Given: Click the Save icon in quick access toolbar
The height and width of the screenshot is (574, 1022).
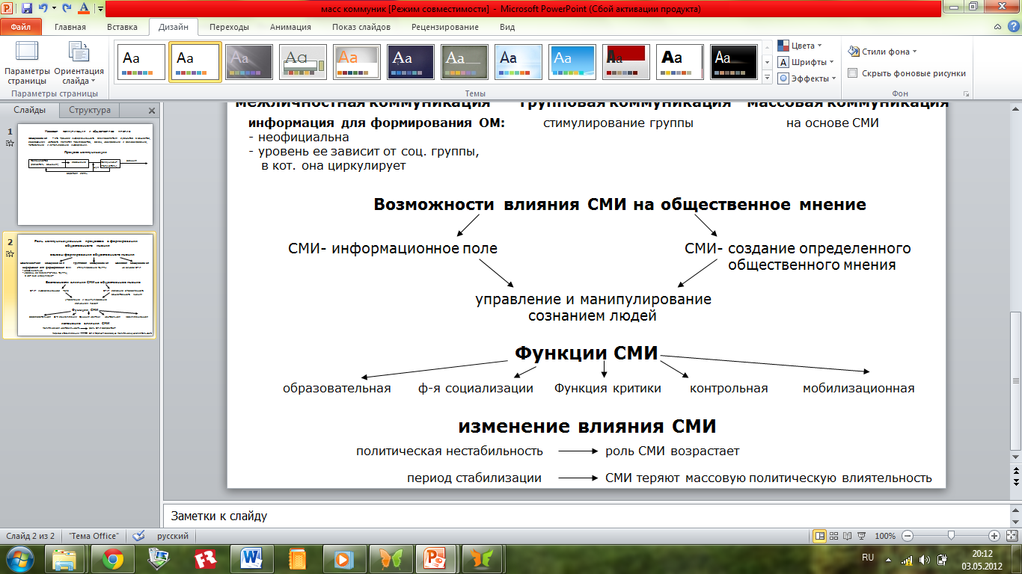Looking at the screenshot, I should 27,8.
